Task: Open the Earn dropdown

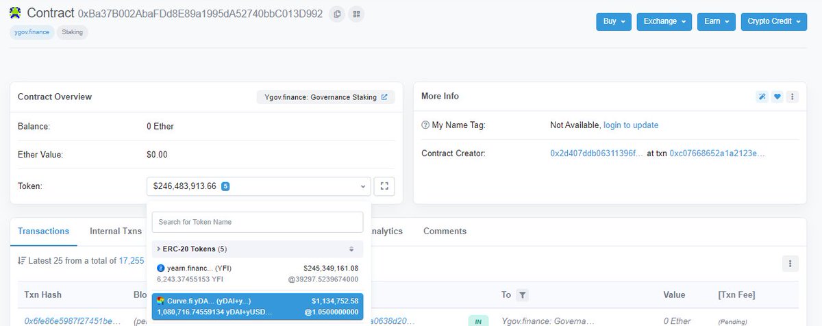Action: (717, 22)
